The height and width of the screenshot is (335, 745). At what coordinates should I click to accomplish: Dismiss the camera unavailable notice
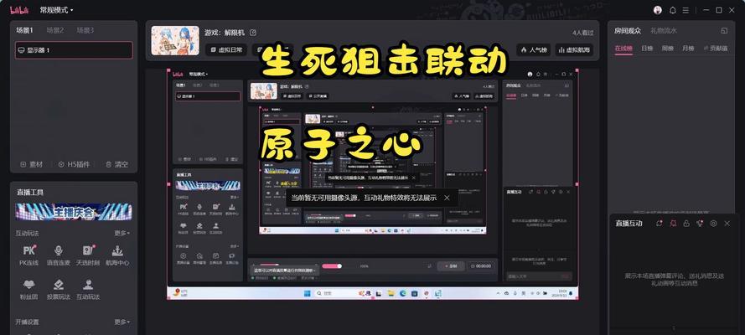(x=447, y=198)
